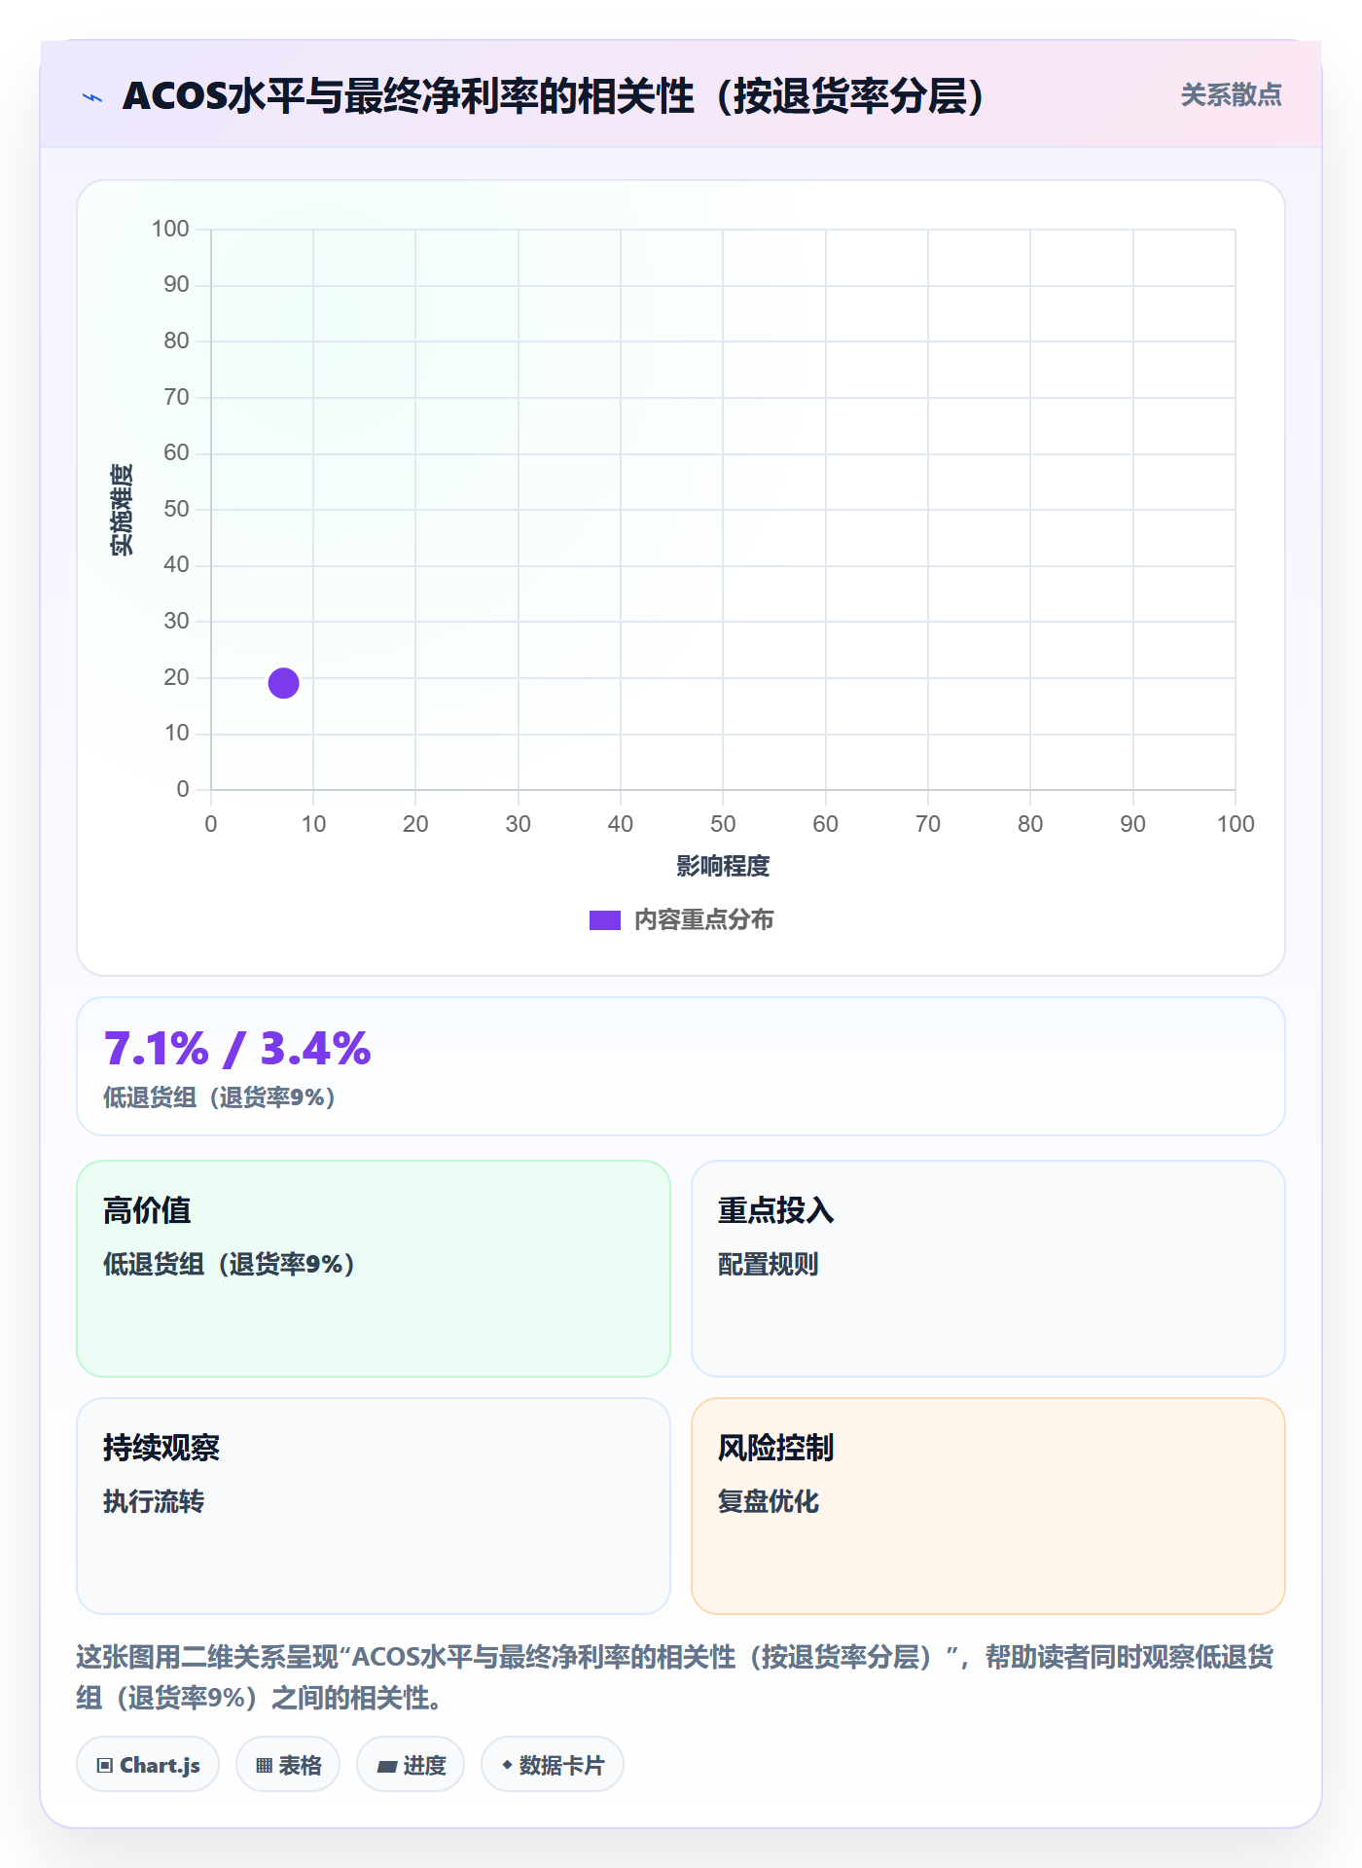Click the chart title starting with ACOS水平与最终净利率
The height and width of the screenshot is (1868, 1362).
[x=554, y=96]
